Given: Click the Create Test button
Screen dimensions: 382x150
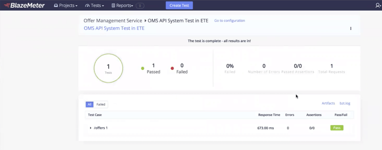Looking at the screenshot, I should [x=179, y=5].
